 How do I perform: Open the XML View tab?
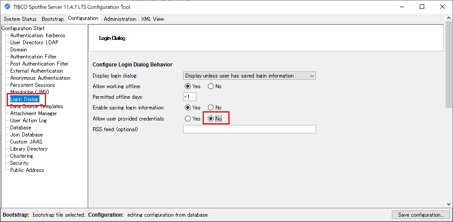152,19
